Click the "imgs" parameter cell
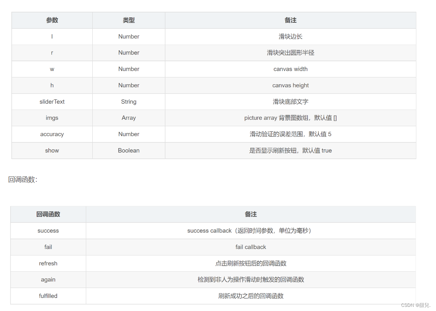Image resolution: width=436 pixels, height=311 pixels. pyautogui.click(x=52, y=118)
